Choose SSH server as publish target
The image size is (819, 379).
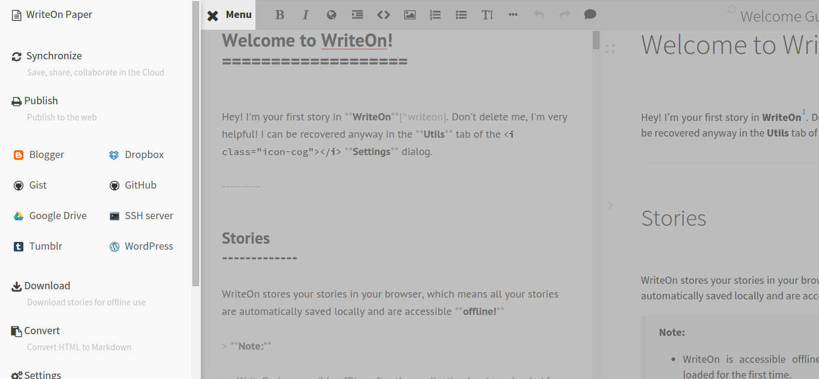click(x=141, y=216)
